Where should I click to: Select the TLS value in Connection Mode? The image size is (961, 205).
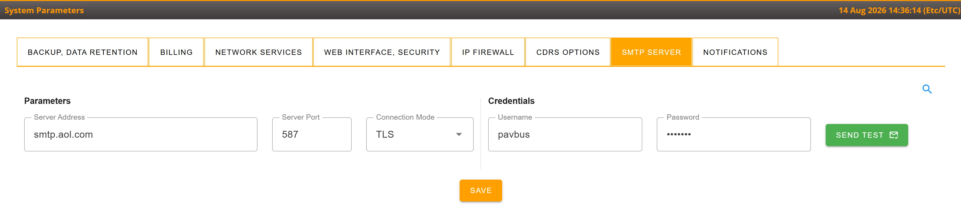[385, 135]
